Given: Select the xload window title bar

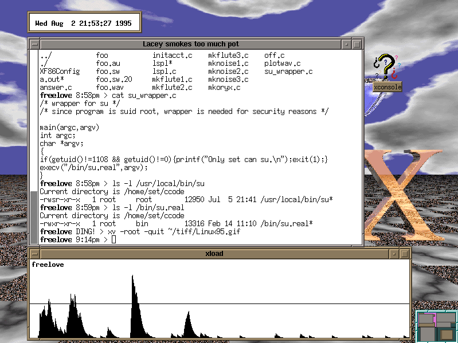Looking at the screenshot, I should tap(214, 254).
